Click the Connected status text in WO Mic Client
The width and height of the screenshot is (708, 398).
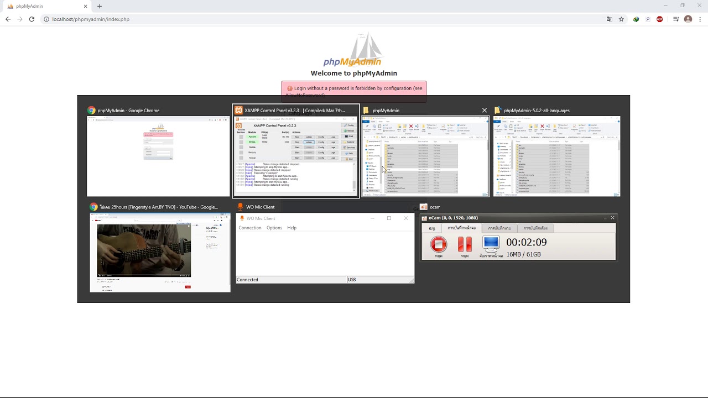[247, 280]
